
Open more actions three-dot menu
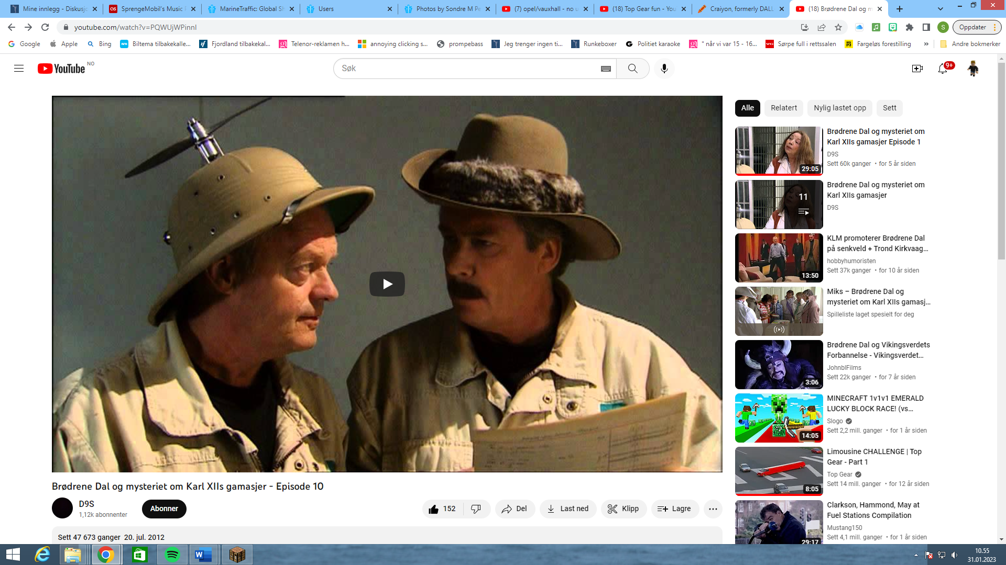[x=713, y=509]
